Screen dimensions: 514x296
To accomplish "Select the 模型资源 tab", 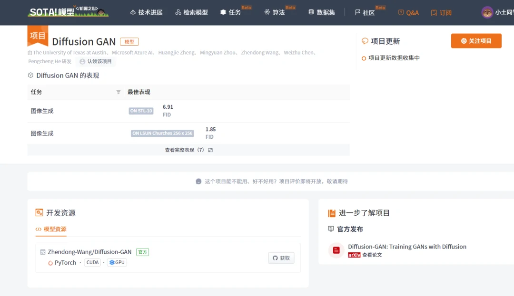I will point(51,229).
